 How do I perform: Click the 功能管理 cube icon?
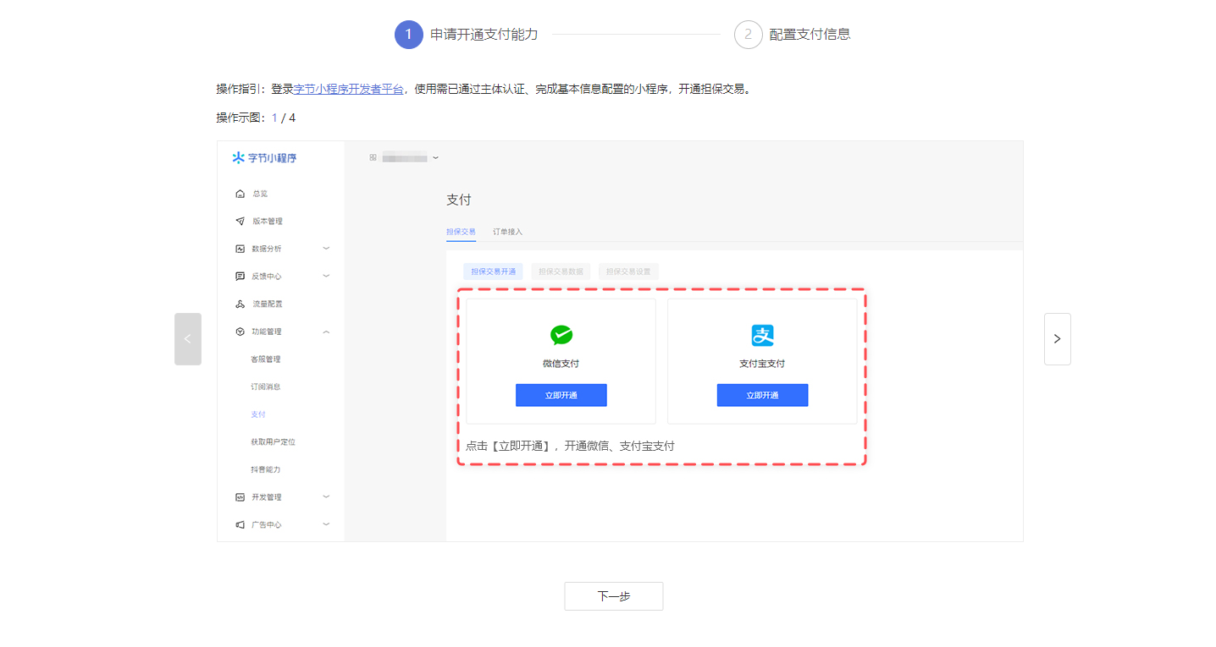pos(240,331)
